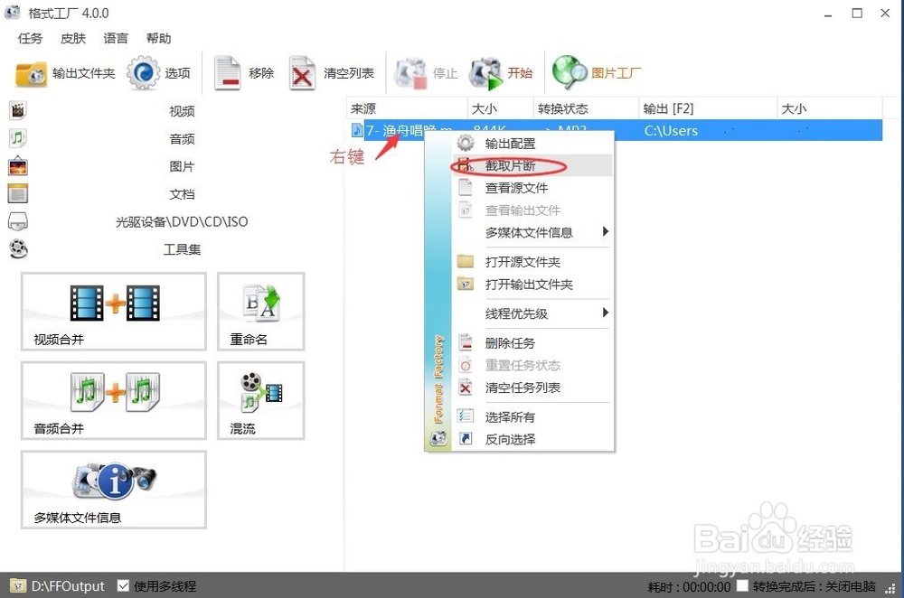904x598 pixels.
Task: Click the 移除 (Remove) toolbar icon
Action: click(x=240, y=72)
